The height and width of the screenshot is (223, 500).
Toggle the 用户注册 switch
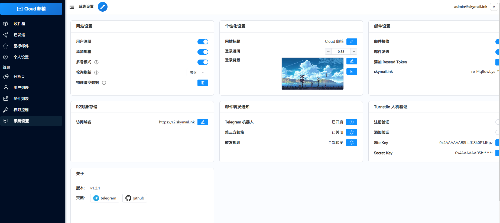pyautogui.click(x=203, y=42)
